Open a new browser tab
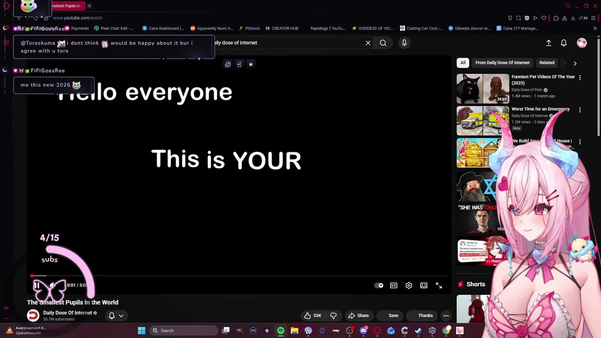 pos(89,6)
